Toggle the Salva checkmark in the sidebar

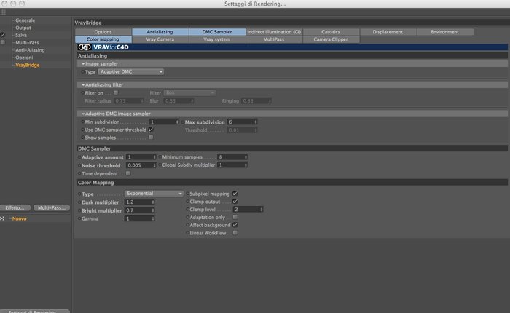click(x=3, y=35)
